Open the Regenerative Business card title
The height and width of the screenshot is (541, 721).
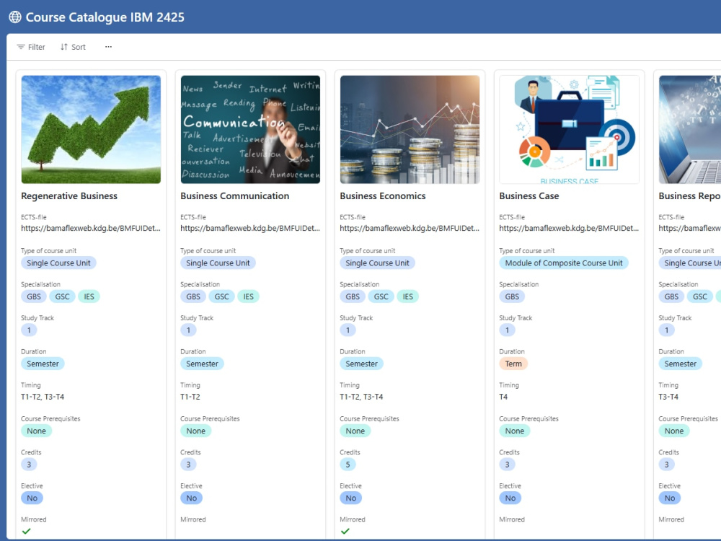(69, 196)
